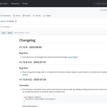
Task: Click the Will be formatted as text
Action: (x=30, y=106)
